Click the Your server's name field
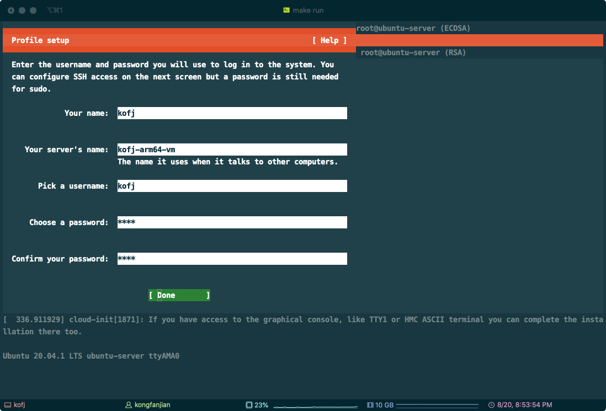Viewport: 606px width, 411px height. [x=232, y=150]
